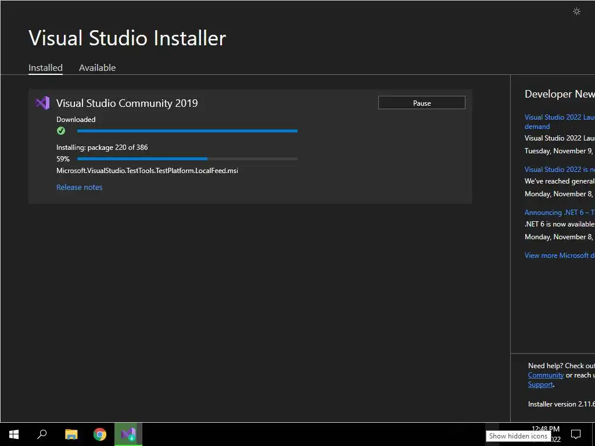Viewport: 595px width, 446px height.
Task: Open the Support link
Action: click(x=540, y=384)
